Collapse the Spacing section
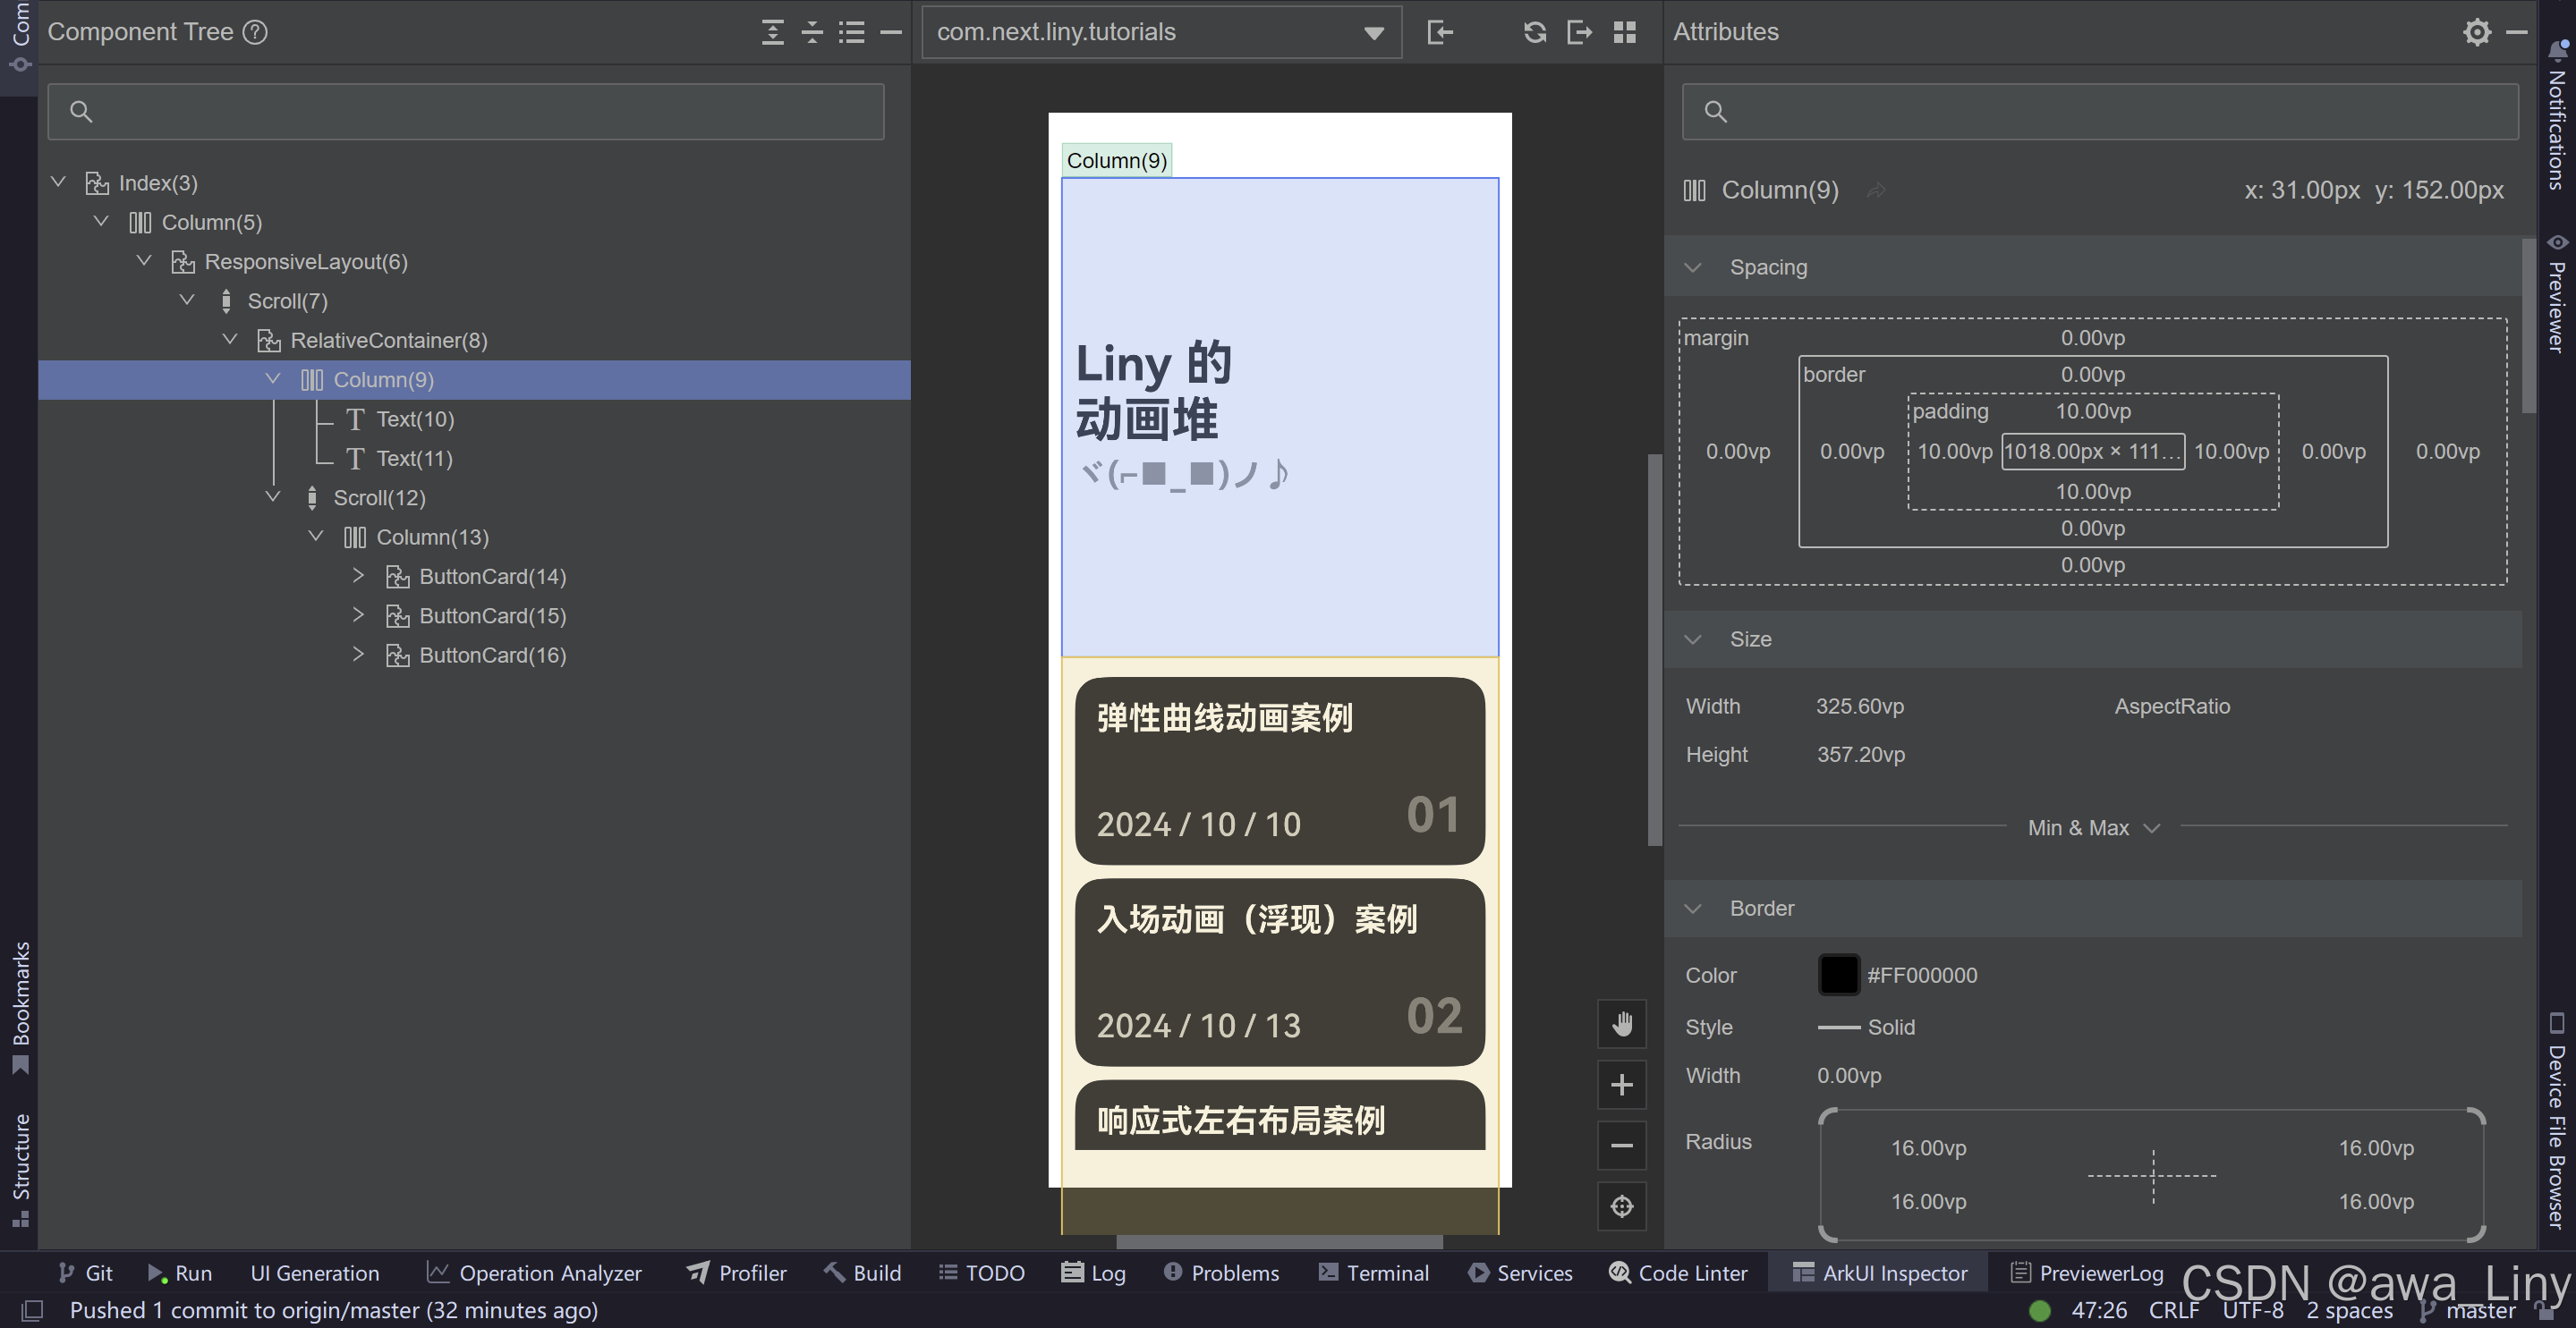 pos(1692,267)
